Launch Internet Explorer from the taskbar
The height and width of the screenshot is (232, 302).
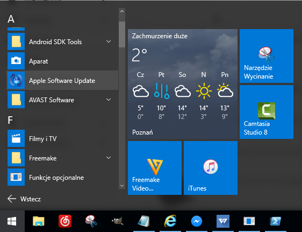(170, 221)
